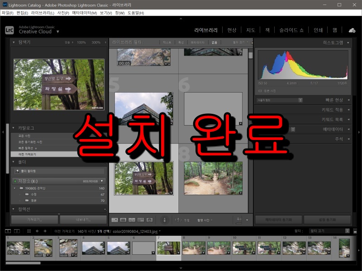Open the toolbar content dropdown arrow
362x271 pixels.
tap(247, 220)
